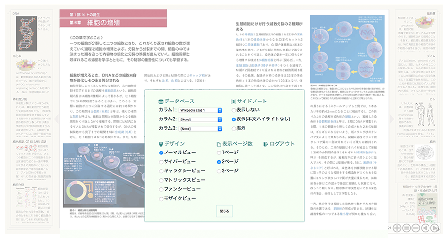Set page count to 3ページ
This screenshot has height=238, width=448.
pyautogui.click(x=219, y=171)
